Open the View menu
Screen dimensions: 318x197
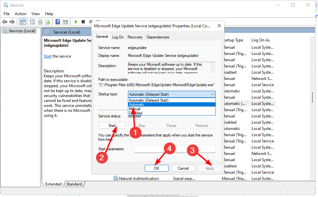tap(36, 13)
